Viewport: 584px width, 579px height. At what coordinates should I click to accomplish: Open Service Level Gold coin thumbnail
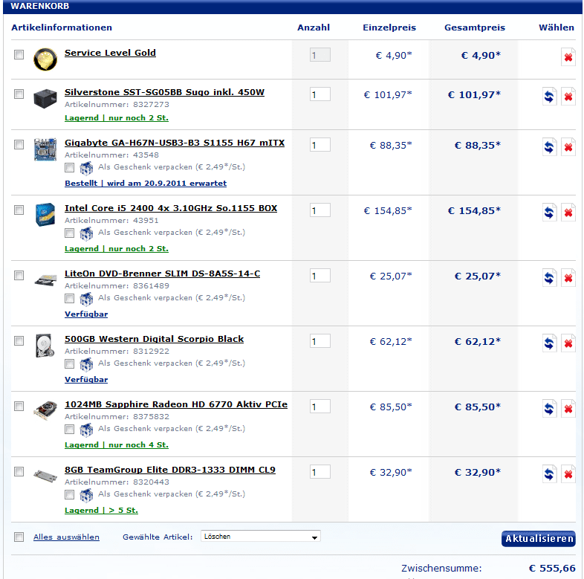click(x=45, y=59)
